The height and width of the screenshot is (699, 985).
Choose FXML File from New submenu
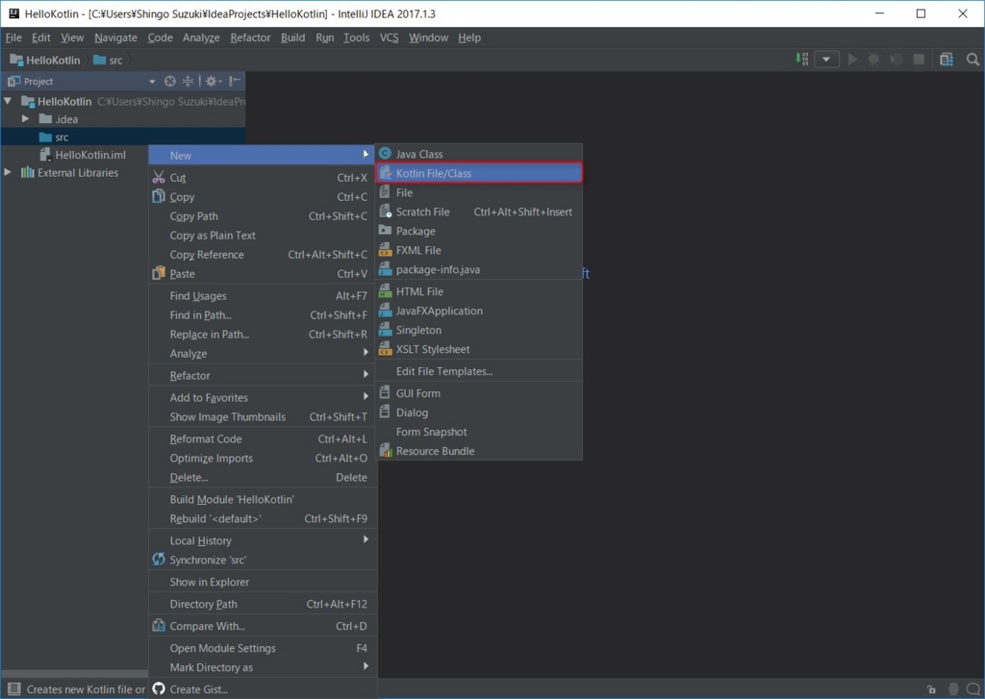pos(479,250)
